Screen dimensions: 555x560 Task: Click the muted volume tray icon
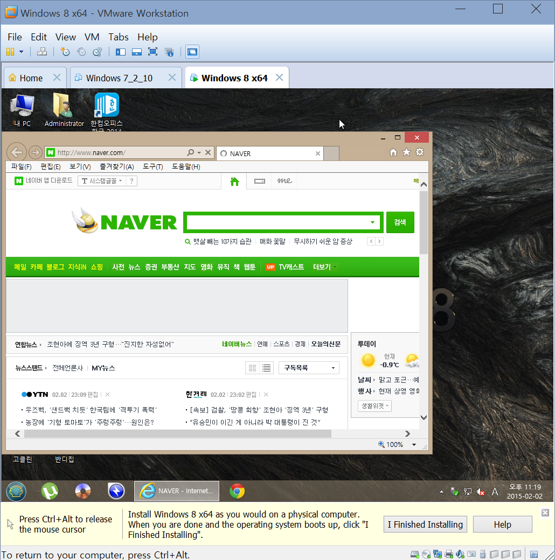pyautogui.click(x=481, y=492)
